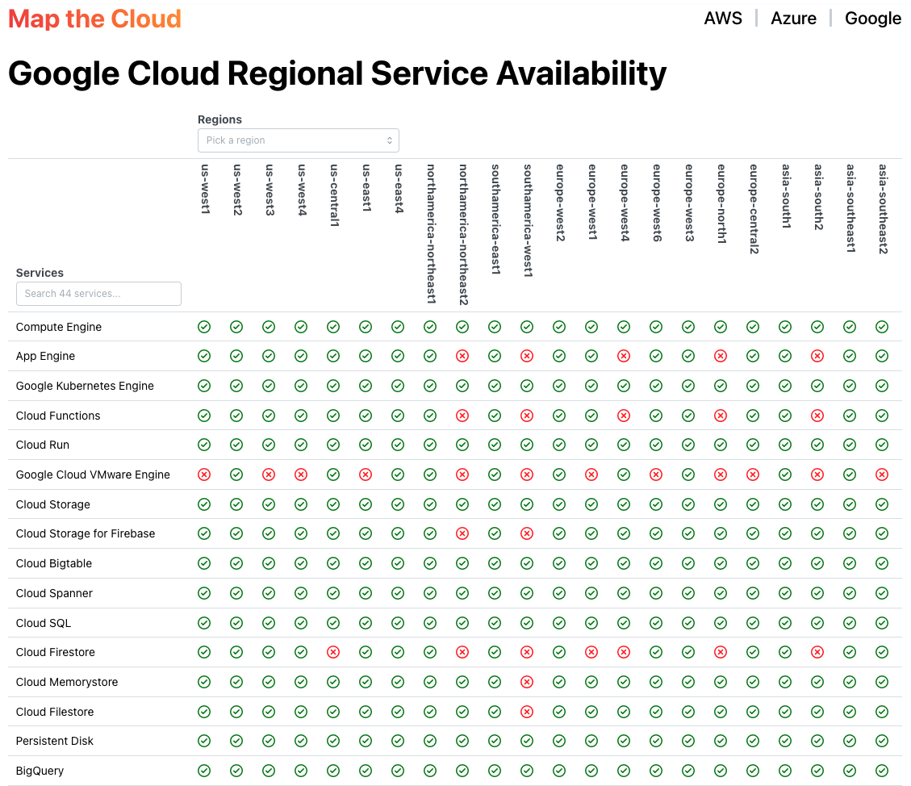Click Google Cloud VMware Engine cross under us-west1
Viewport: 911px width, 786px height.
point(204,475)
